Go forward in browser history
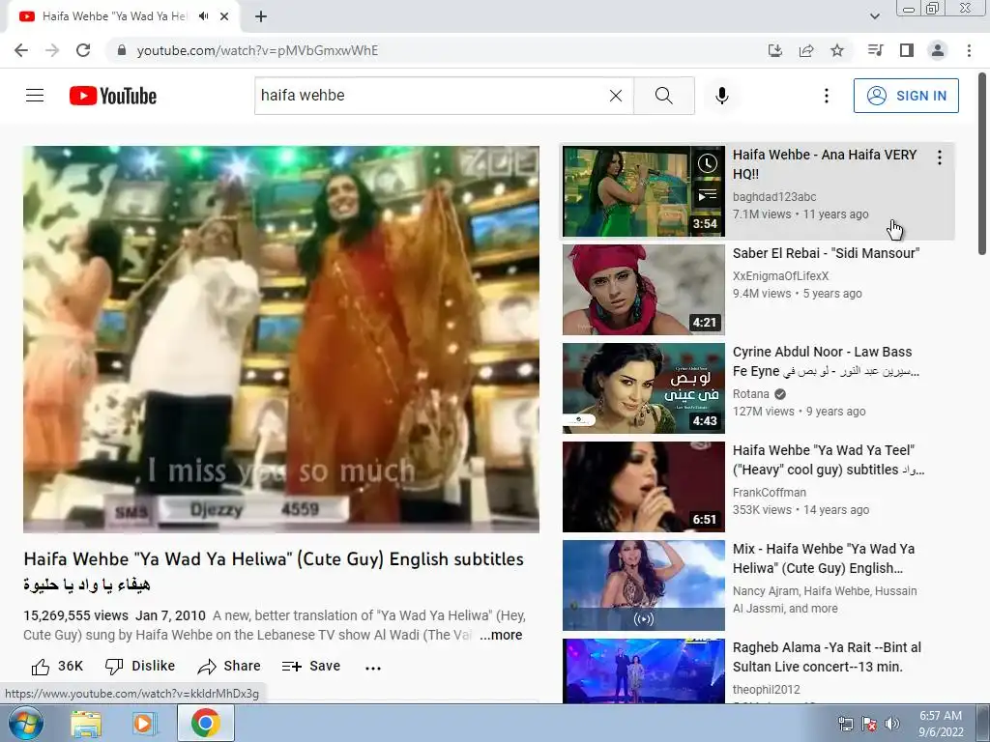The width and height of the screenshot is (990, 742). click(x=52, y=50)
